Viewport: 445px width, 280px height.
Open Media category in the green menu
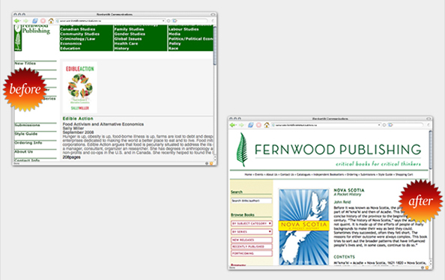(x=175, y=34)
